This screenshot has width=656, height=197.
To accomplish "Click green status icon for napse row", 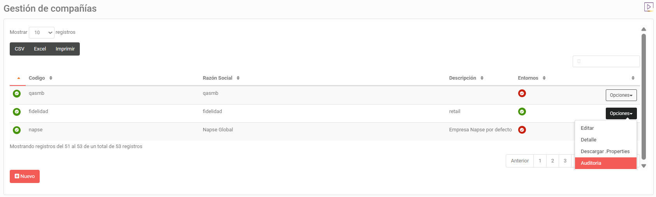I will 17,130.
